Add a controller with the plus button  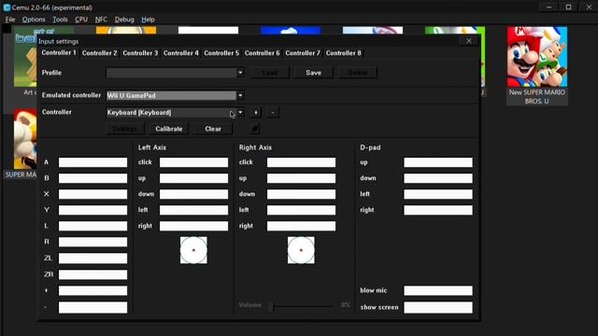pyautogui.click(x=256, y=112)
